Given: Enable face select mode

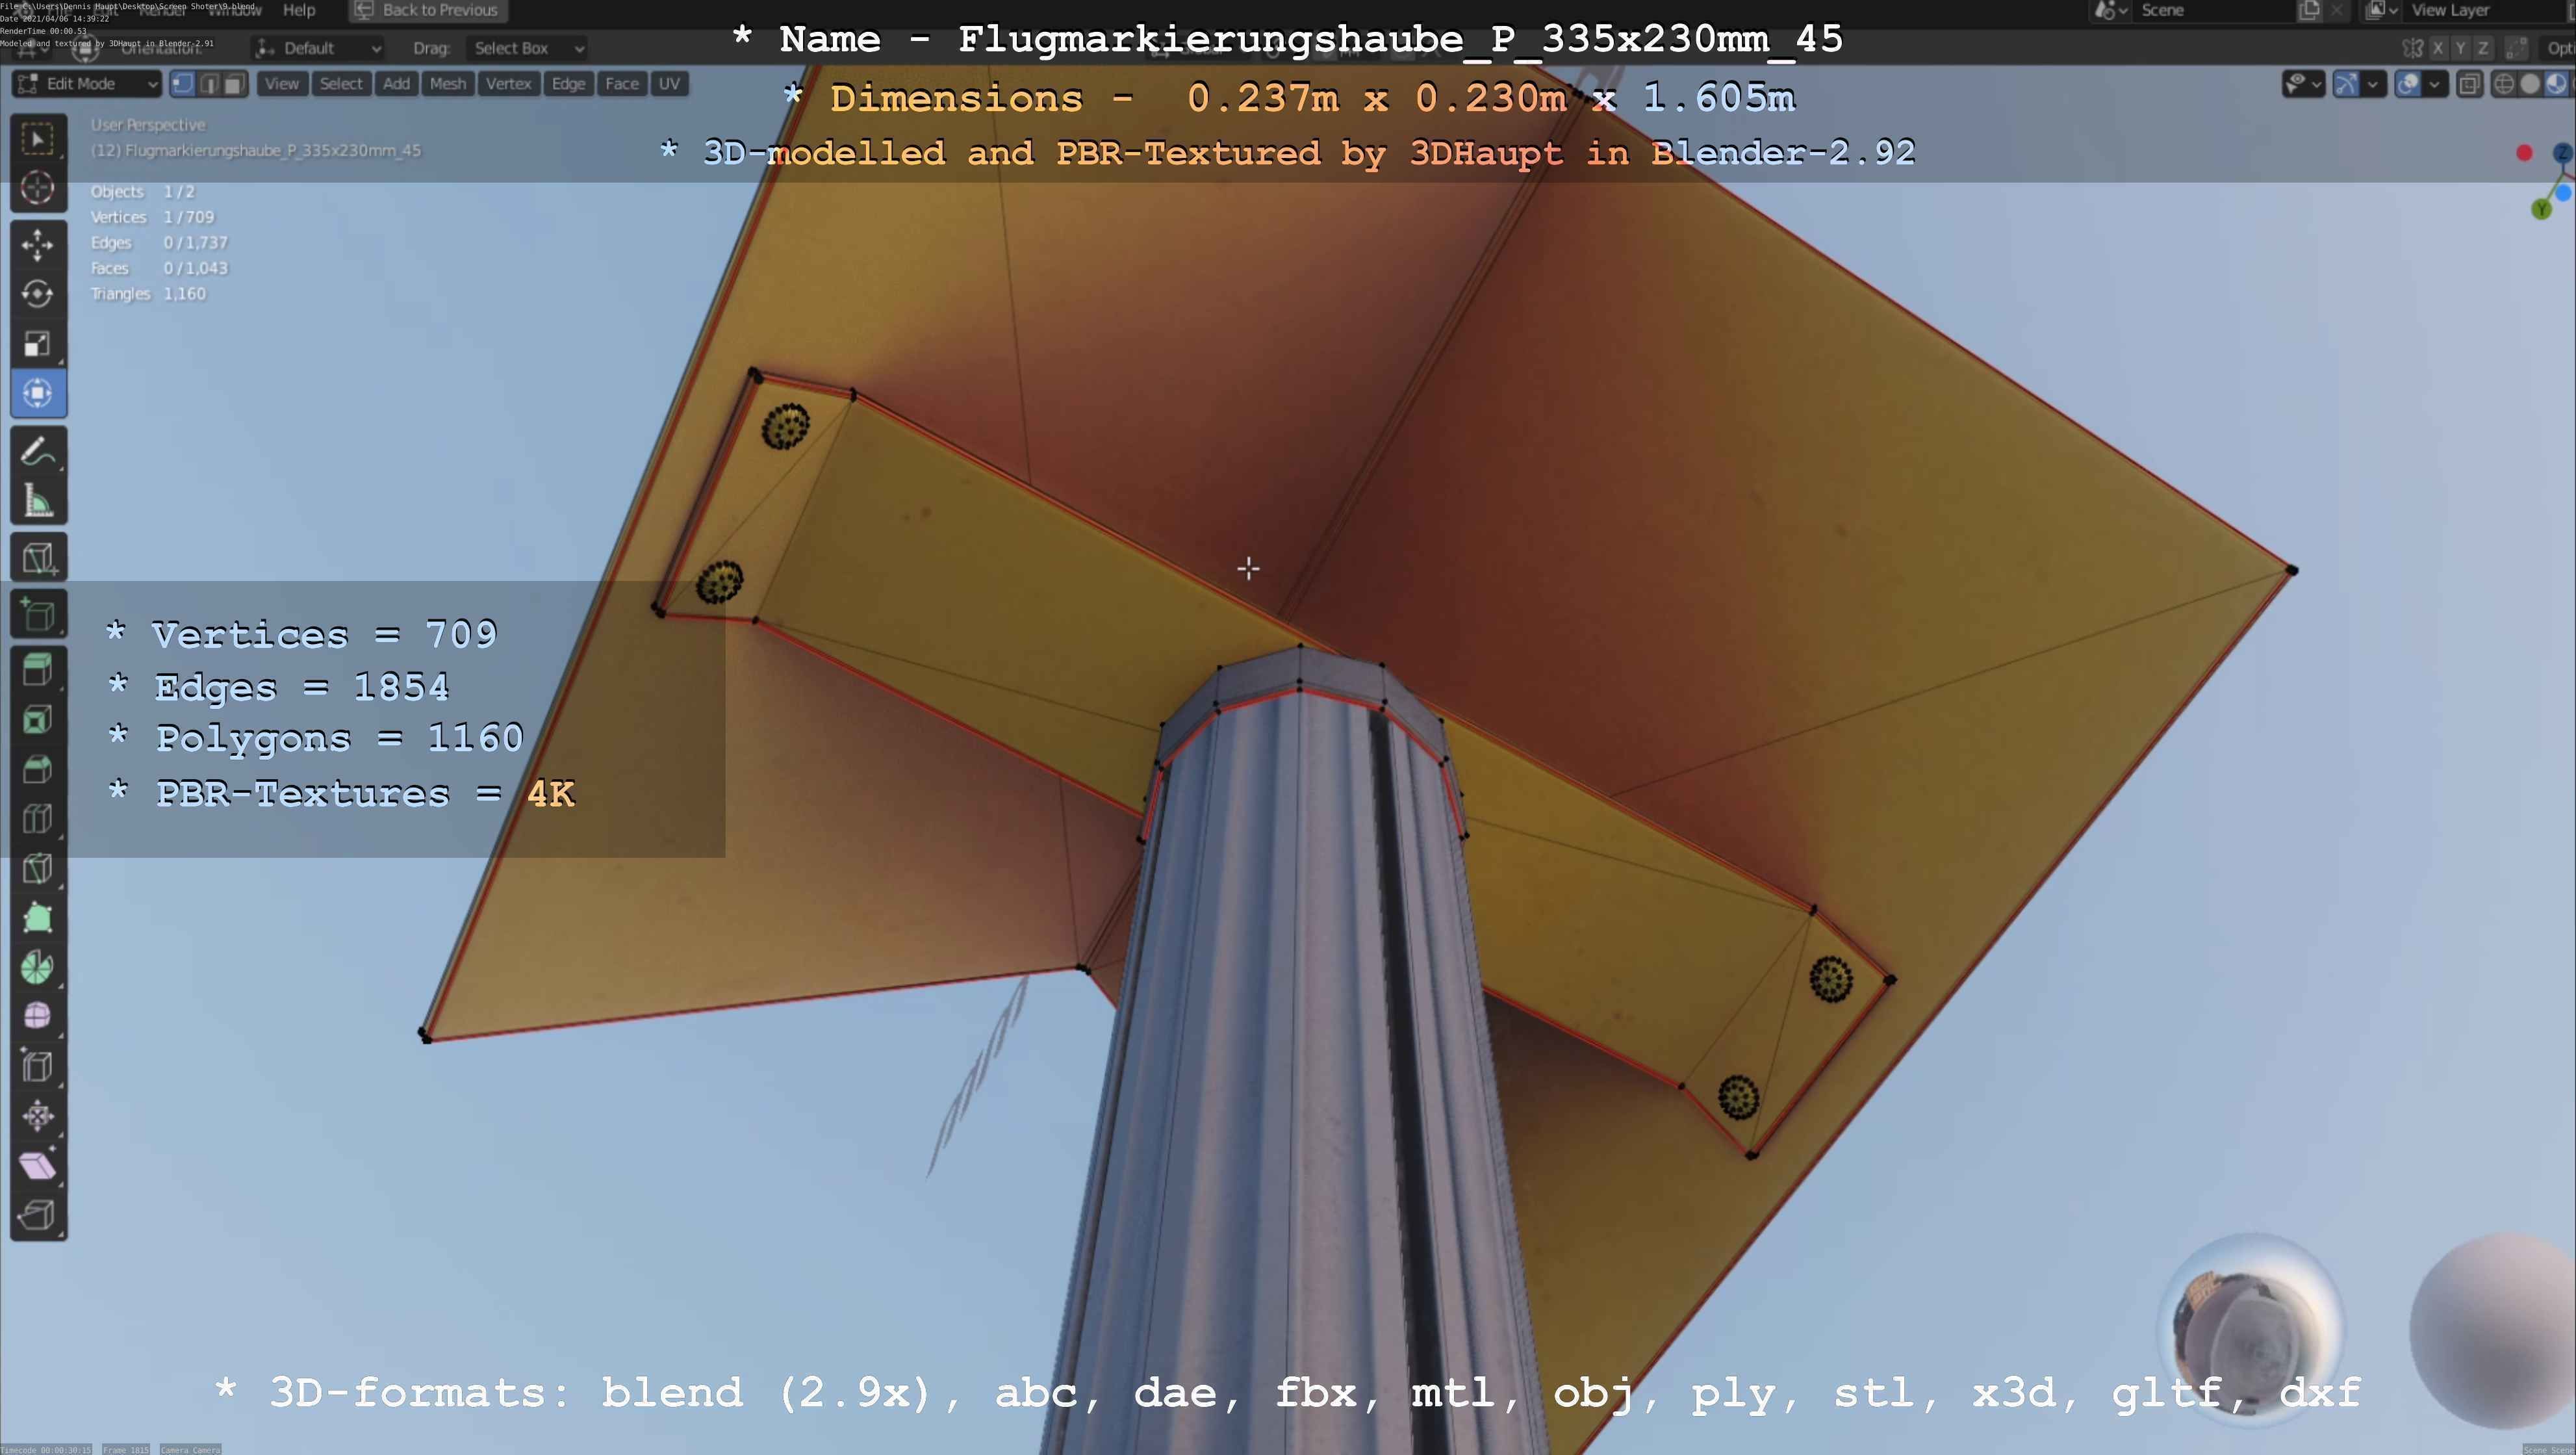Looking at the screenshot, I should [x=234, y=84].
